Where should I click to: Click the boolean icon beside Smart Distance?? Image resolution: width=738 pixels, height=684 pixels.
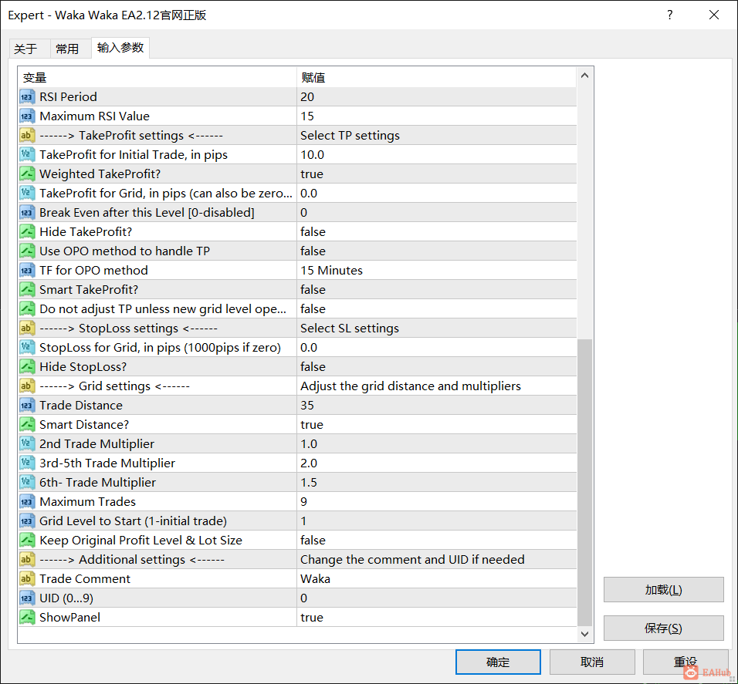coord(27,424)
